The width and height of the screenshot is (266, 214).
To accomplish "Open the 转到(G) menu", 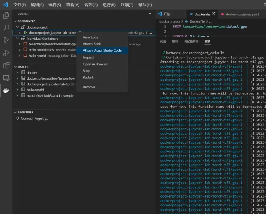I will tap(91, 5).
